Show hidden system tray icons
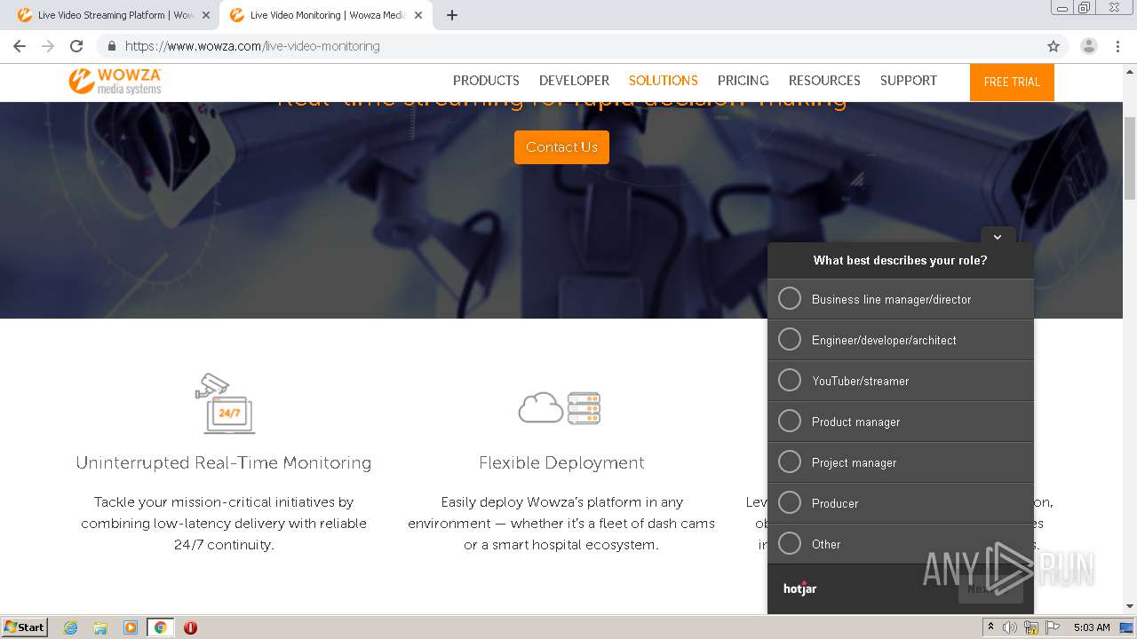This screenshot has height=639, width=1137. click(x=990, y=627)
